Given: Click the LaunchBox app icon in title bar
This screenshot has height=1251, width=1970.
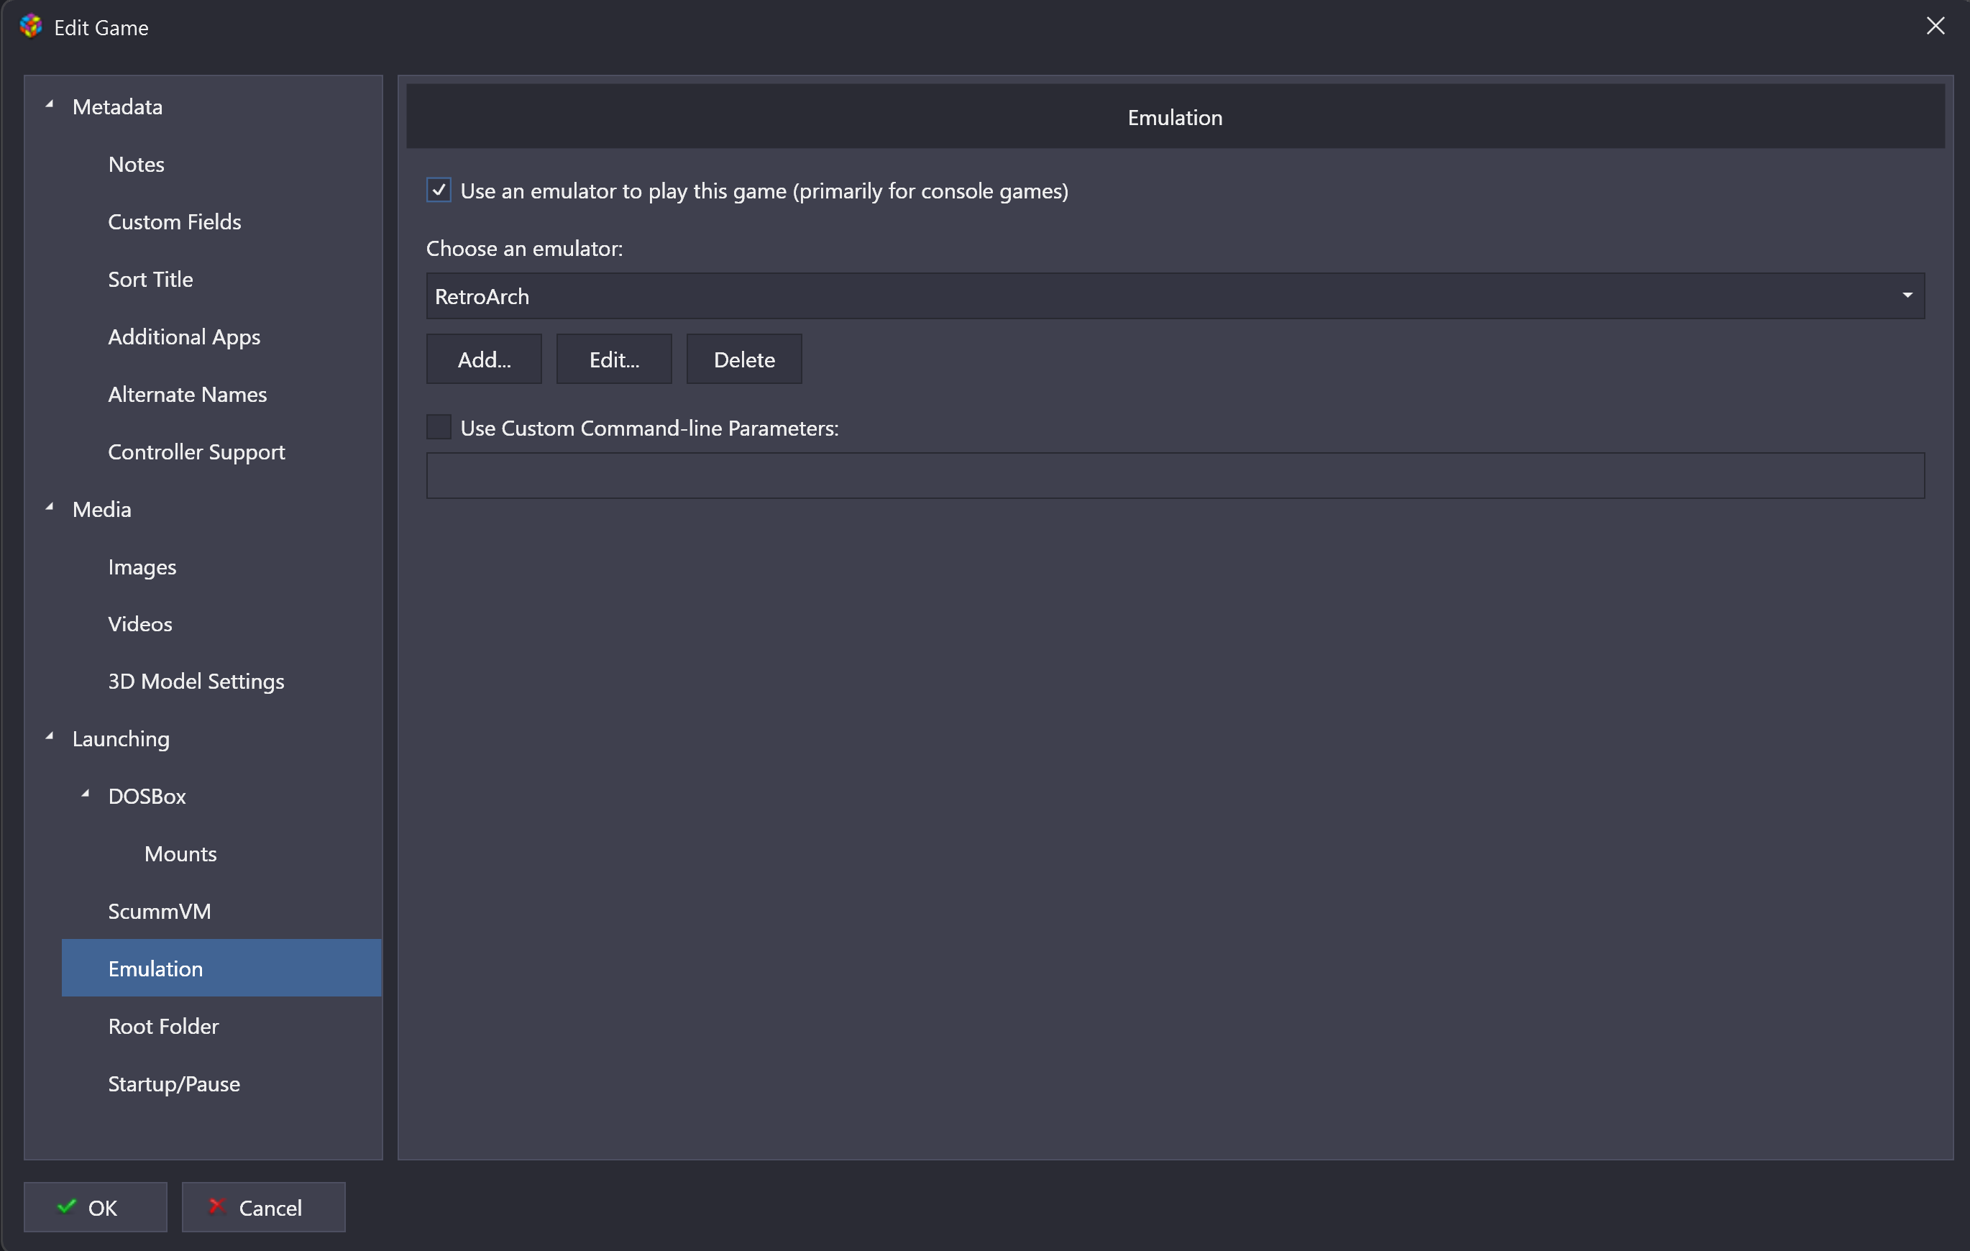Looking at the screenshot, I should tap(30, 26).
